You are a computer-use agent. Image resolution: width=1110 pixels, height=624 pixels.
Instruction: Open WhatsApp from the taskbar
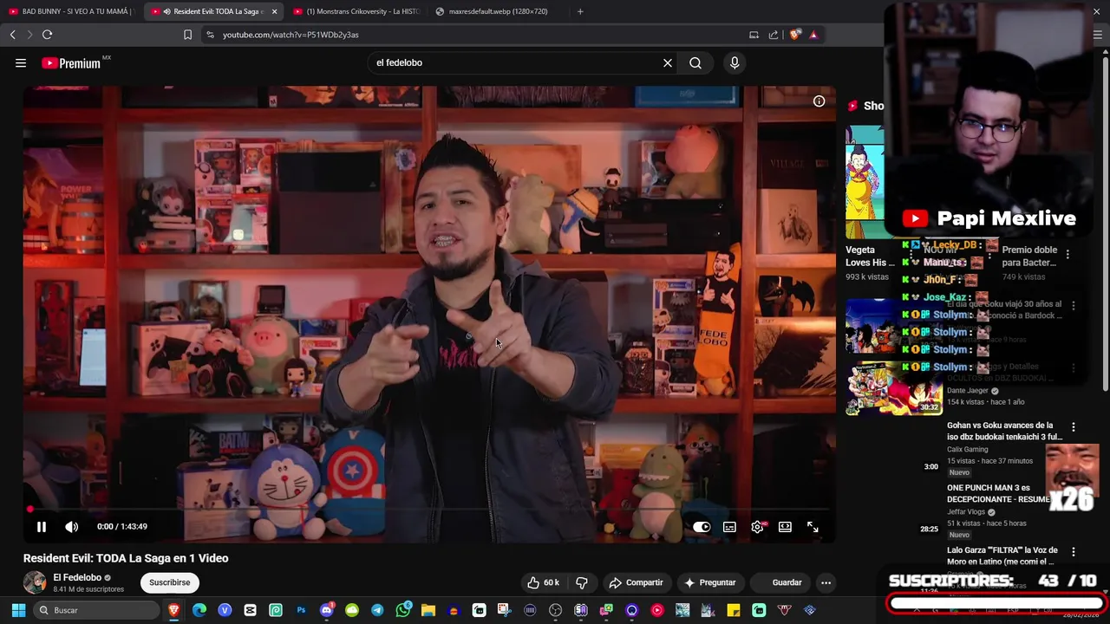[x=403, y=610]
